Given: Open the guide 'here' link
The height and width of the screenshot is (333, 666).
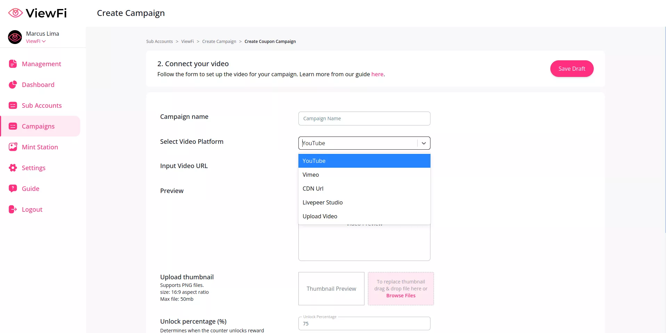Looking at the screenshot, I should 377,74.
